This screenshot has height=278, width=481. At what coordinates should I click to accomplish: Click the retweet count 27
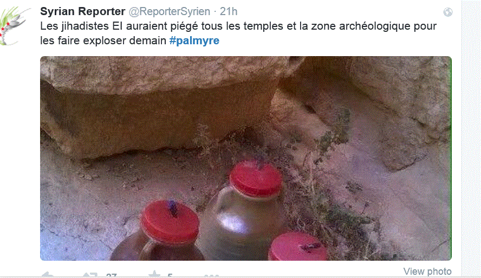coord(112,275)
